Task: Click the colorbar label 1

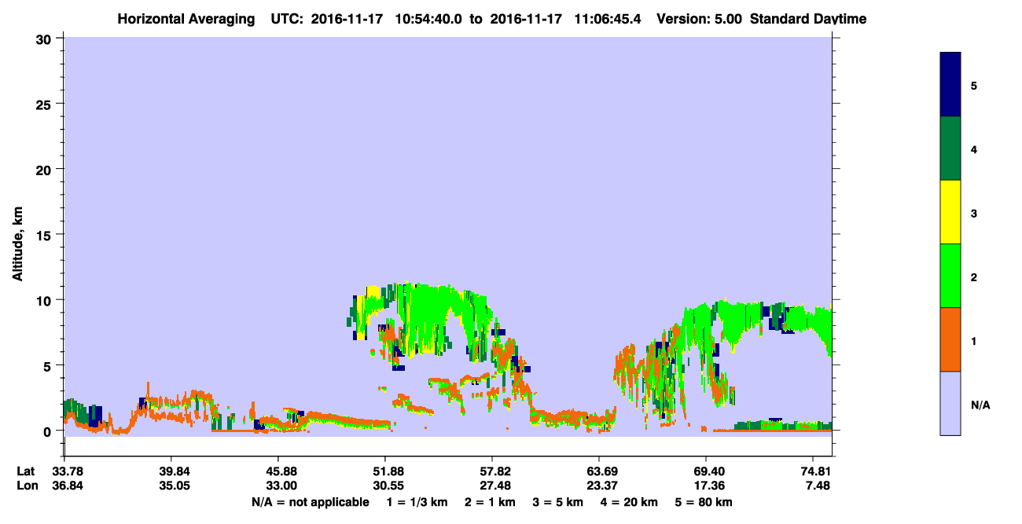Action: 973,340
